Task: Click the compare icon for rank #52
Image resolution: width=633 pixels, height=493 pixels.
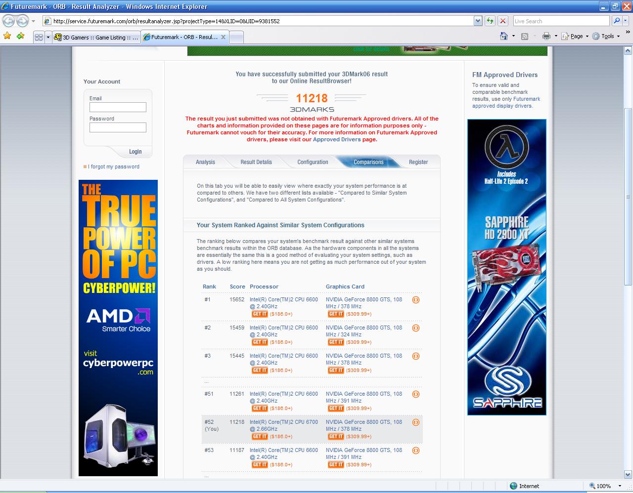Action: pos(416,422)
